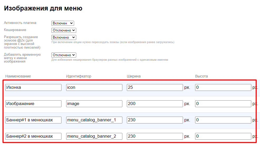
Task: Click the Баннер#1 в менюшках name field
Action: [33, 120]
